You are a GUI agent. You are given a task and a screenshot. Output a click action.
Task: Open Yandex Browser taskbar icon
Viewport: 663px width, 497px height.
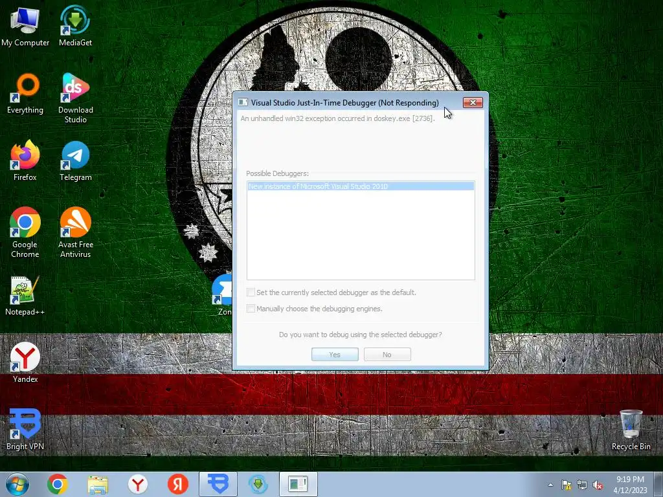(138, 484)
